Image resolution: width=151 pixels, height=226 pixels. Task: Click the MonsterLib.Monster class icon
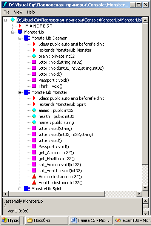coord(27,92)
